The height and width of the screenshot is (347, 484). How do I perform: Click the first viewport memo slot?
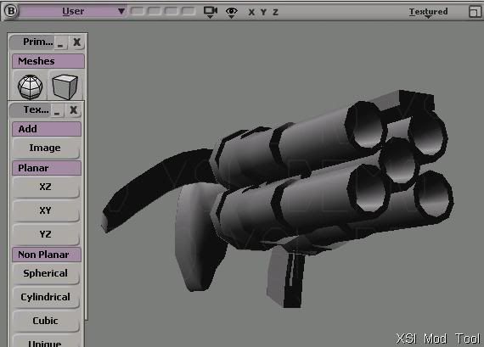pyautogui.click(x=138, y=11)
